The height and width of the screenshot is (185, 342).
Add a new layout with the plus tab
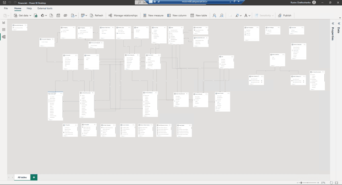[34, 177]
